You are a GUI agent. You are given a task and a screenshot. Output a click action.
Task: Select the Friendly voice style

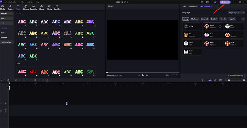pyautogui.click(x=223, y=19)
